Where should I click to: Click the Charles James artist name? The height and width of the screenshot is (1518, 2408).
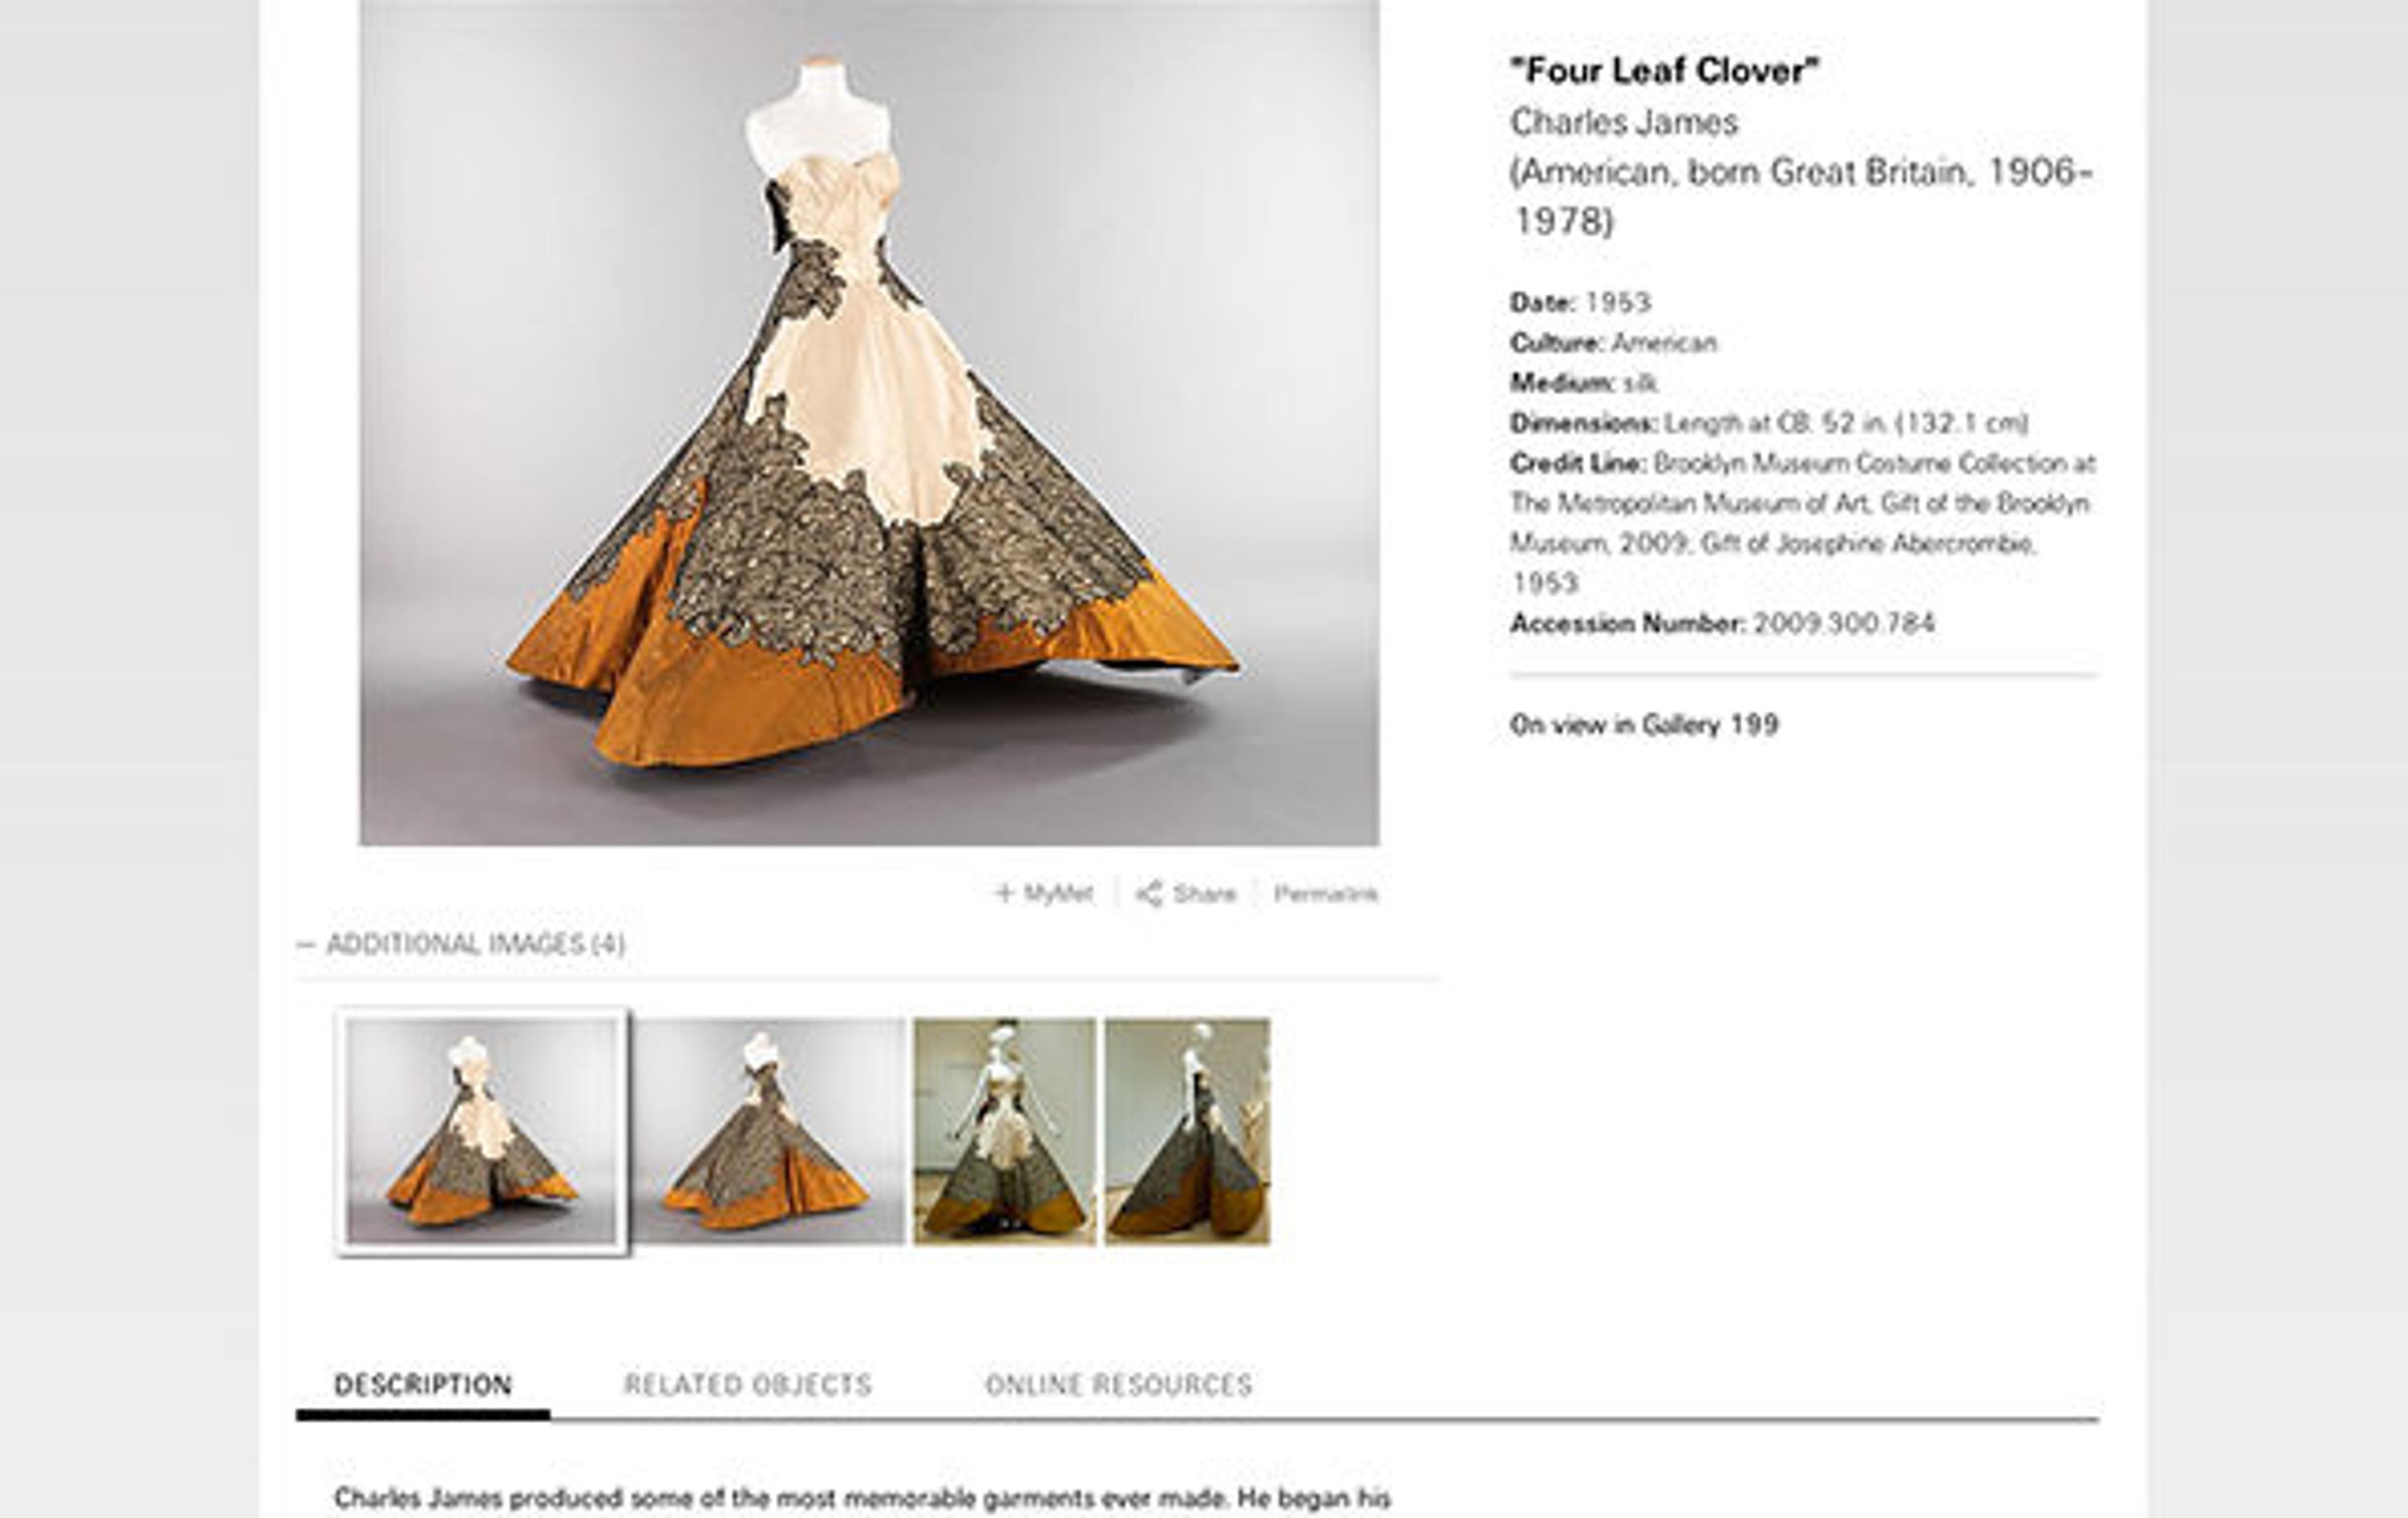pyautogui.click(x=1624, y=122)
